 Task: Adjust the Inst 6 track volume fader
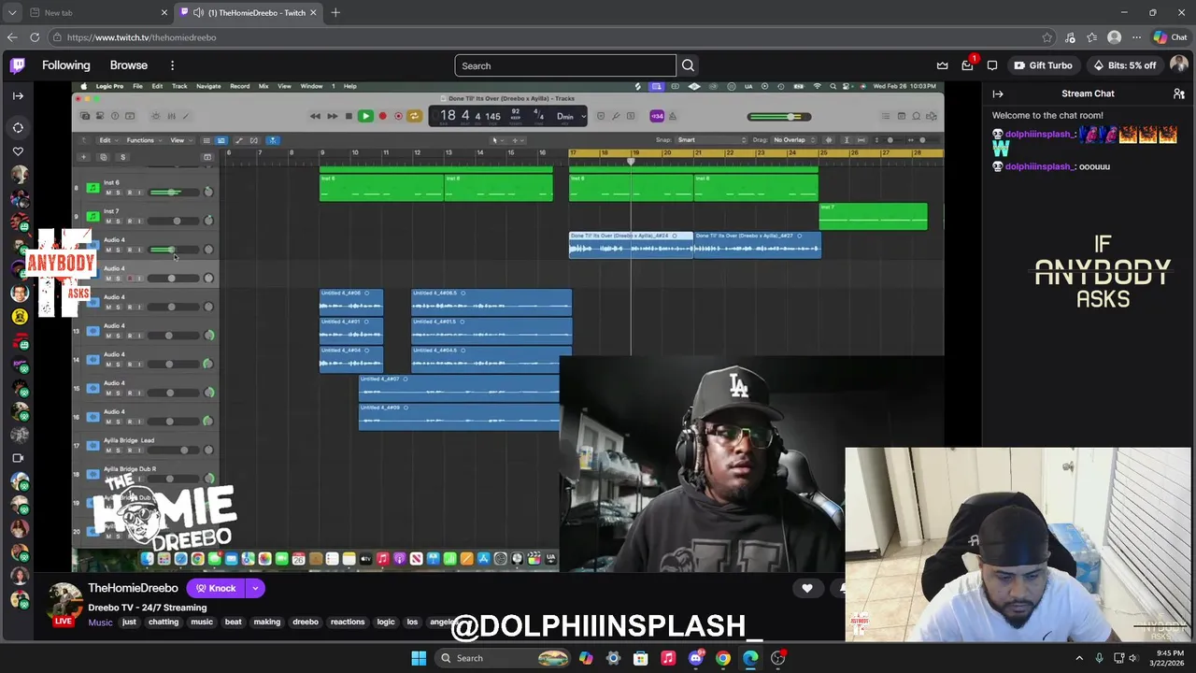[x=173, y=193]
